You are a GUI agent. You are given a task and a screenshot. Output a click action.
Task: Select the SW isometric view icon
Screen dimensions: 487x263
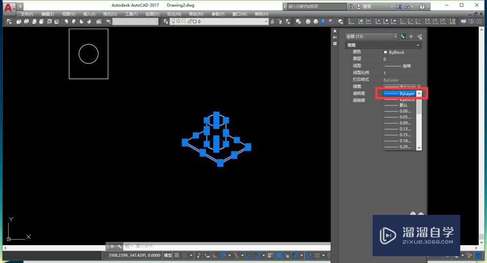coord(66,21)
